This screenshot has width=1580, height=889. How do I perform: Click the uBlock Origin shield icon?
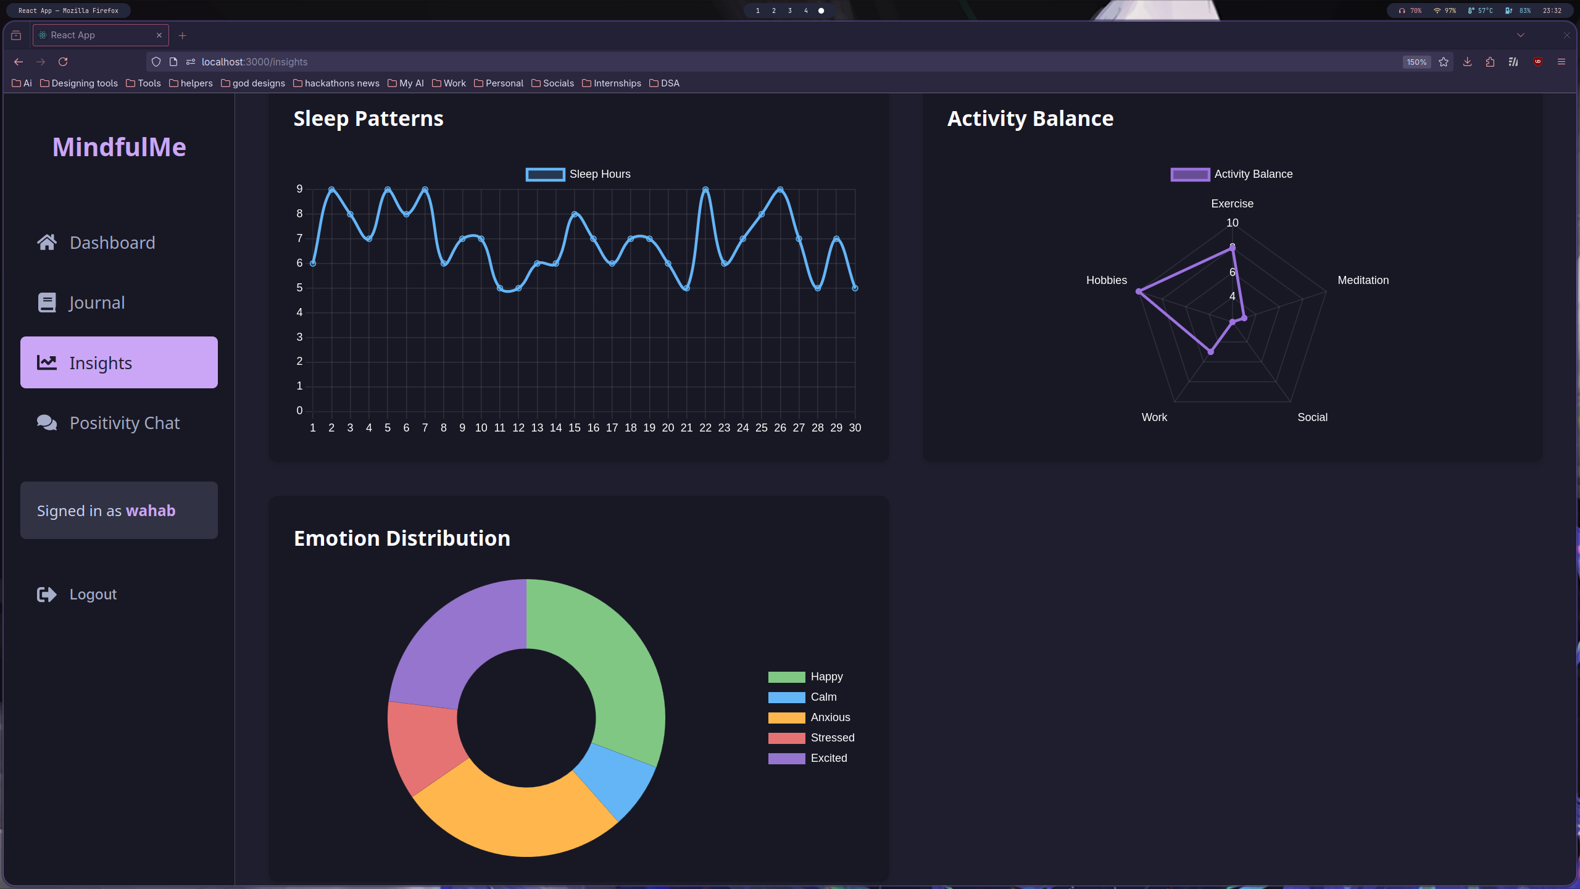(x=1538, y=62)
